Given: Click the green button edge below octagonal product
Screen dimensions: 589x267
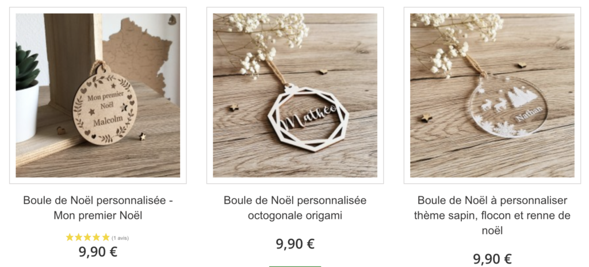Looking at the screenshot, I should pos(295,266).
